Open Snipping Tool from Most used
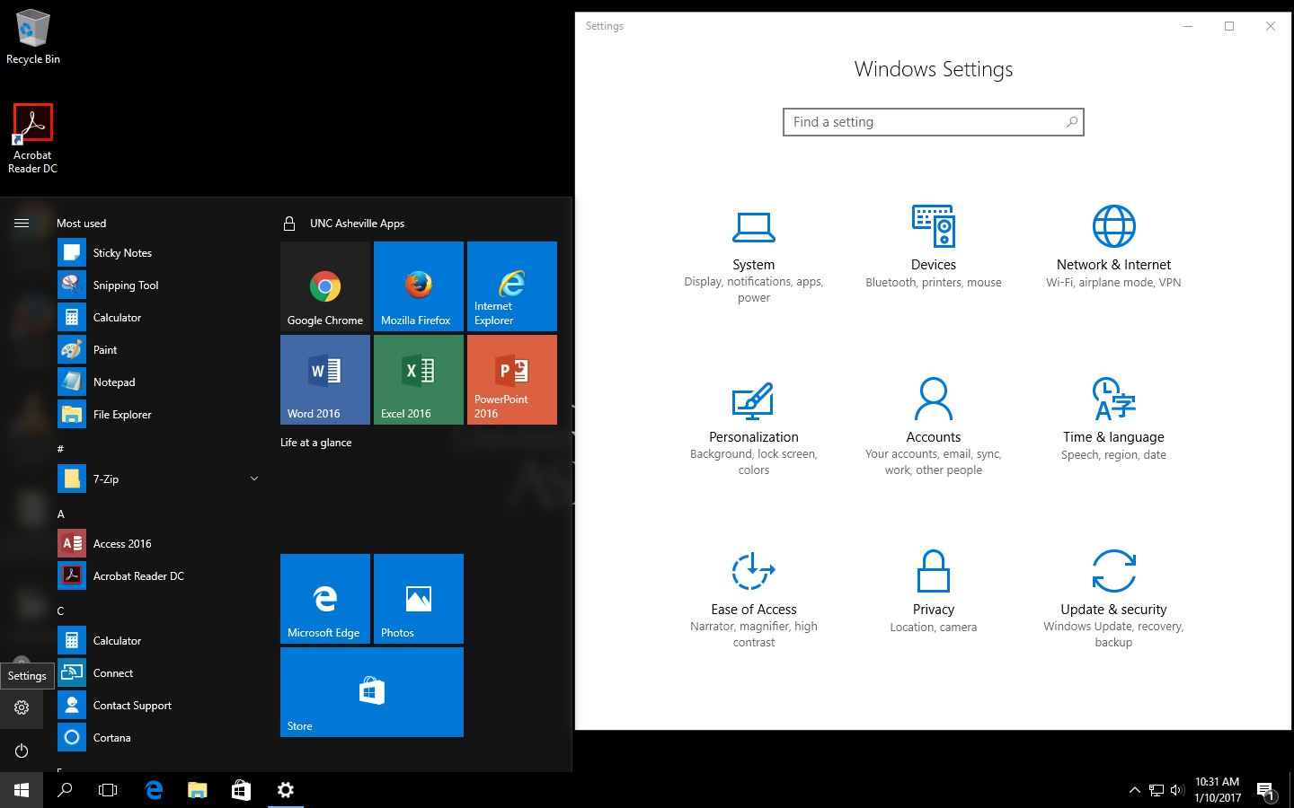The image size is (1294, 808). pyautogui.click(x=126, y=285)
